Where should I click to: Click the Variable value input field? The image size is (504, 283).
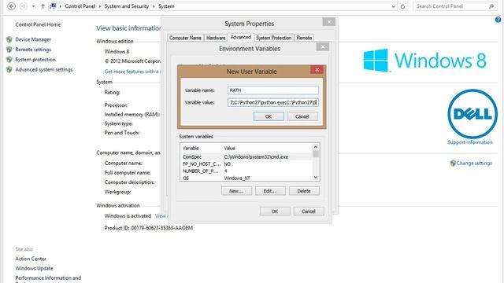[x=273, y=102]
